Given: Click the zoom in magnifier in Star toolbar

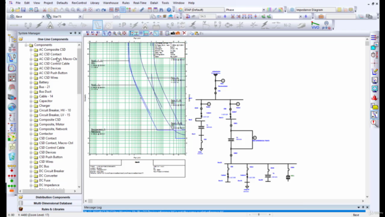Looking at the screenshot, I should pos(114,33).
